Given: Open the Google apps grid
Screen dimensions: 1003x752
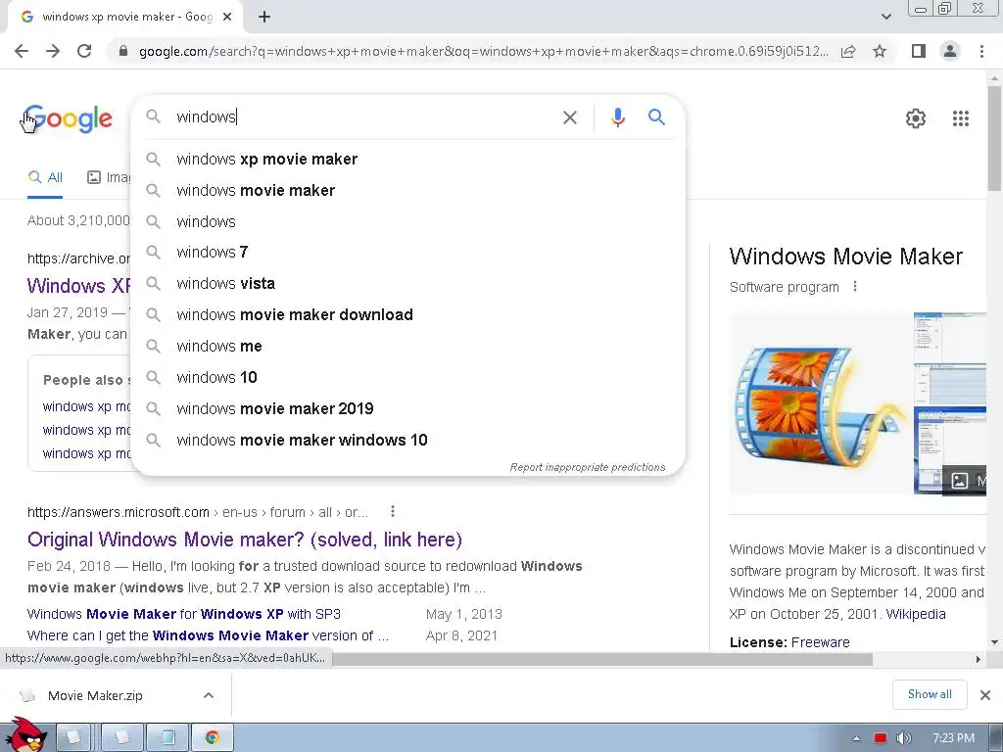Looking at the screenshot, I should [960, 118].
